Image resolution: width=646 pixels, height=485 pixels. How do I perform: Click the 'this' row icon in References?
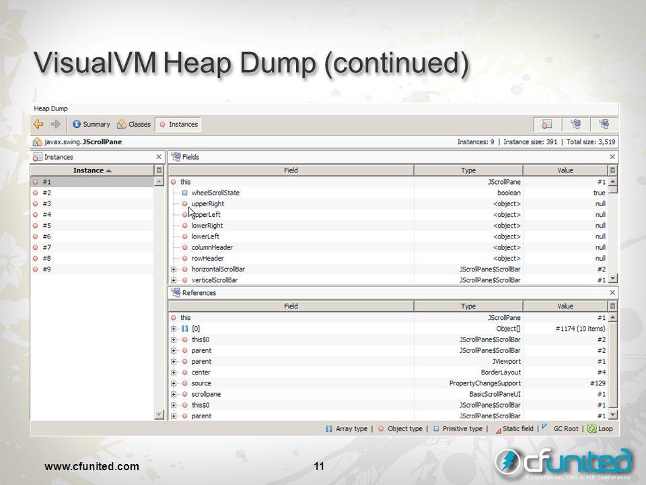174,317
